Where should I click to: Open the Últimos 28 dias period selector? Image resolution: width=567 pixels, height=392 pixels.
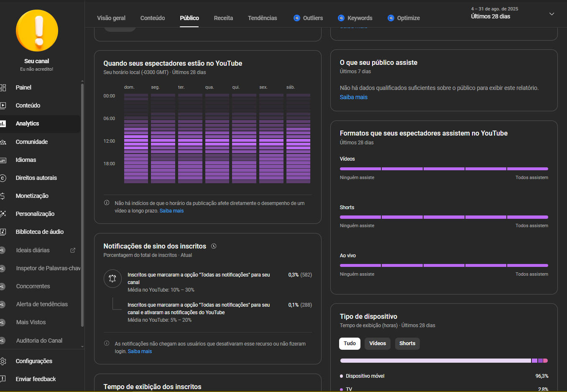click(490, 16)
